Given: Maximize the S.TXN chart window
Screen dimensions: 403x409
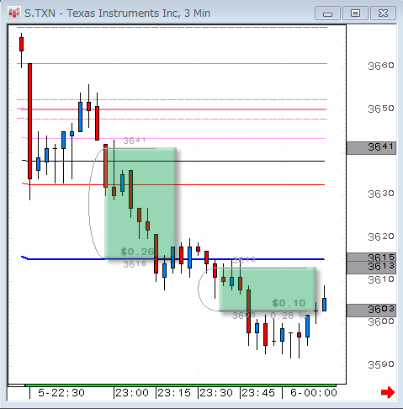Looking at the screenshot, I should [x=355, y=13].
